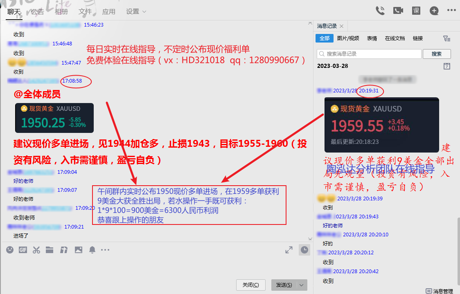Expand the input box with the arrows icon

click(x=289, y=250)
